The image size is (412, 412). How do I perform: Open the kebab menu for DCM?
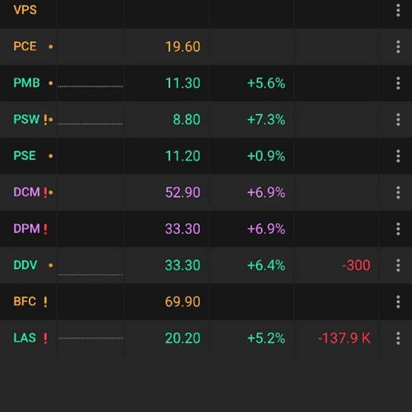tap(398, 192)
